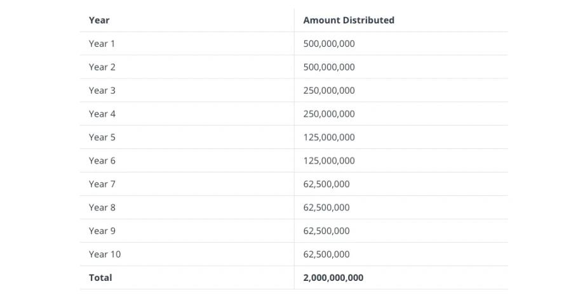585x298 pixels.
Task: Select the Year 7 row label
Action: click(102, 185)
